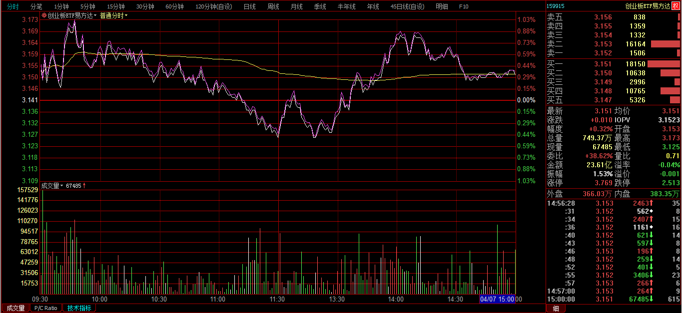This screenshot has height=313, width=682.
Task: Expand the 普通分时 chart type dropdown
Action: point(113,15)
